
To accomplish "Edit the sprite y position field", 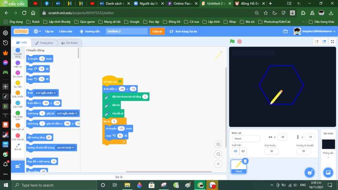I will coord(310,137).
